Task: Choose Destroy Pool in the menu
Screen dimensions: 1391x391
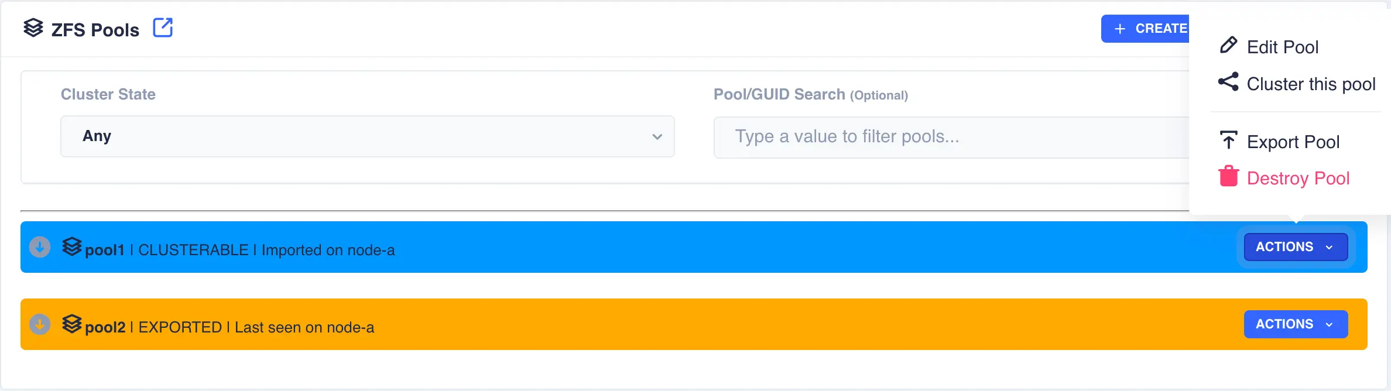Action: point(1298,178)
